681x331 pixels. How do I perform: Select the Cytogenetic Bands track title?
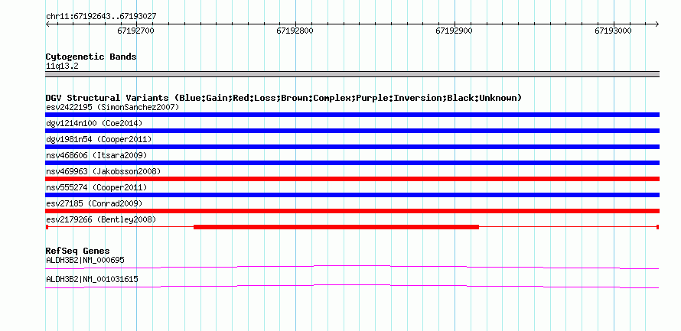tap(91, 57)
